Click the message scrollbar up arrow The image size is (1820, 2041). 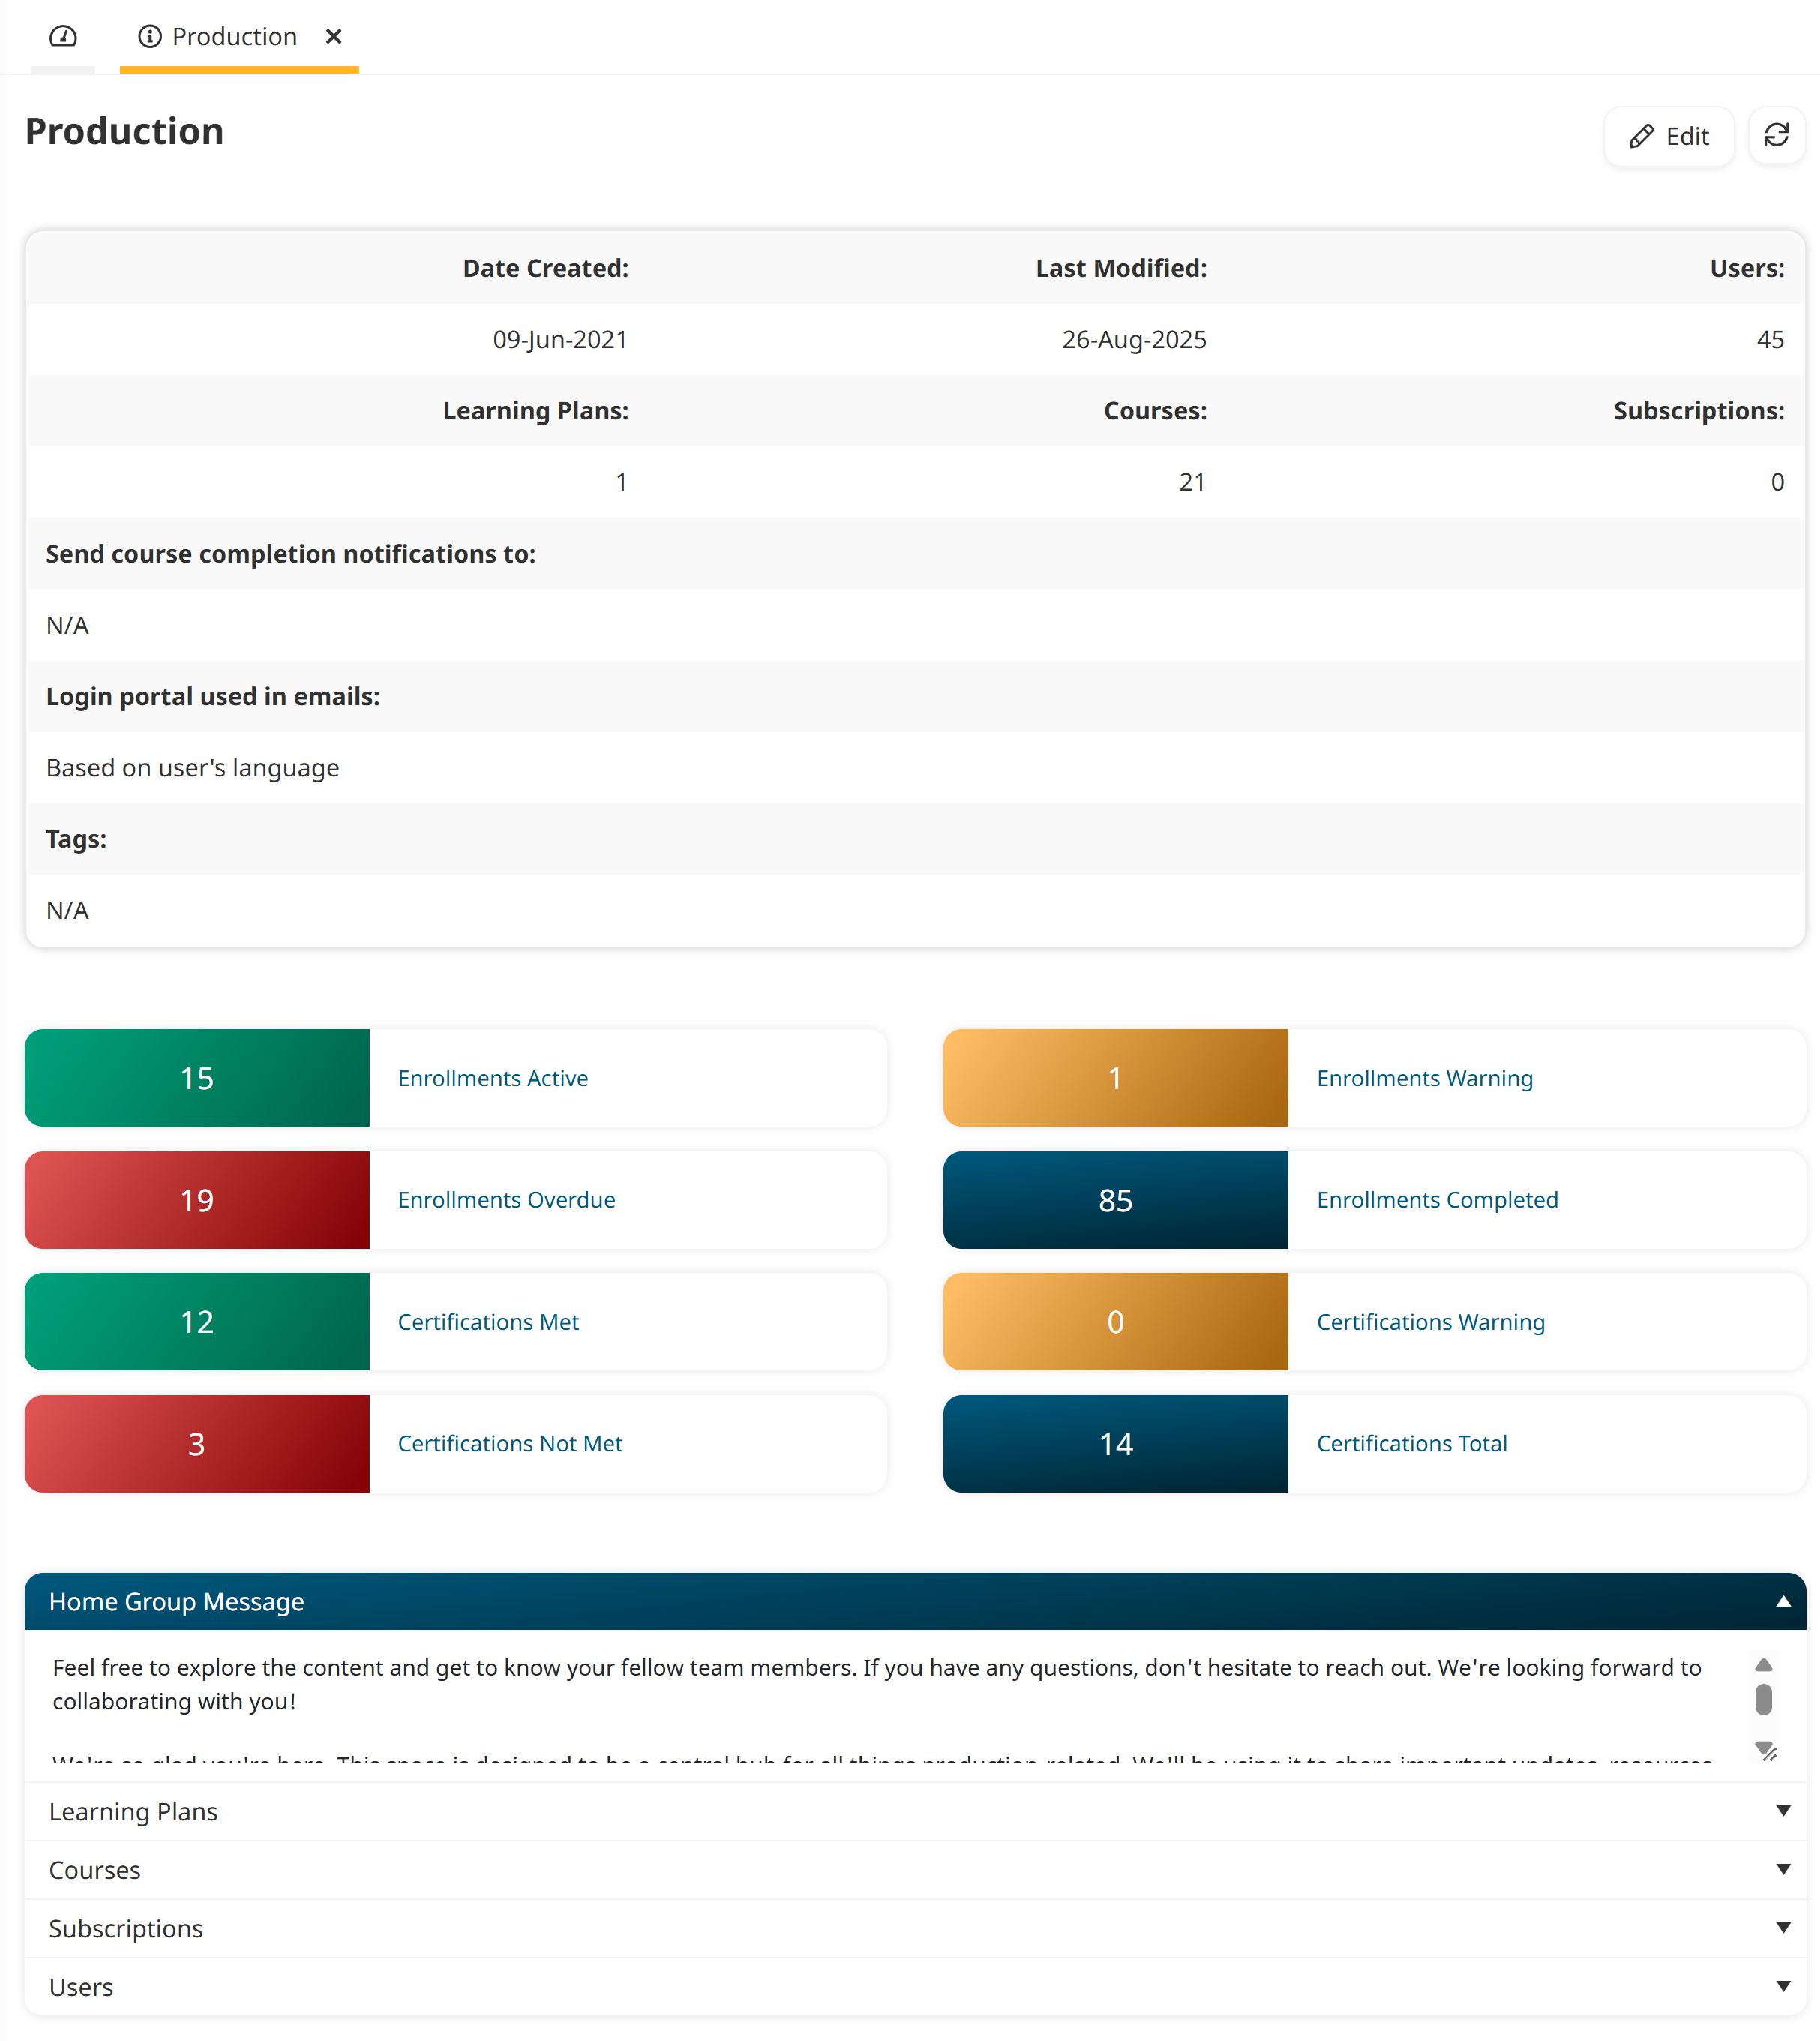point(1764,1665)
